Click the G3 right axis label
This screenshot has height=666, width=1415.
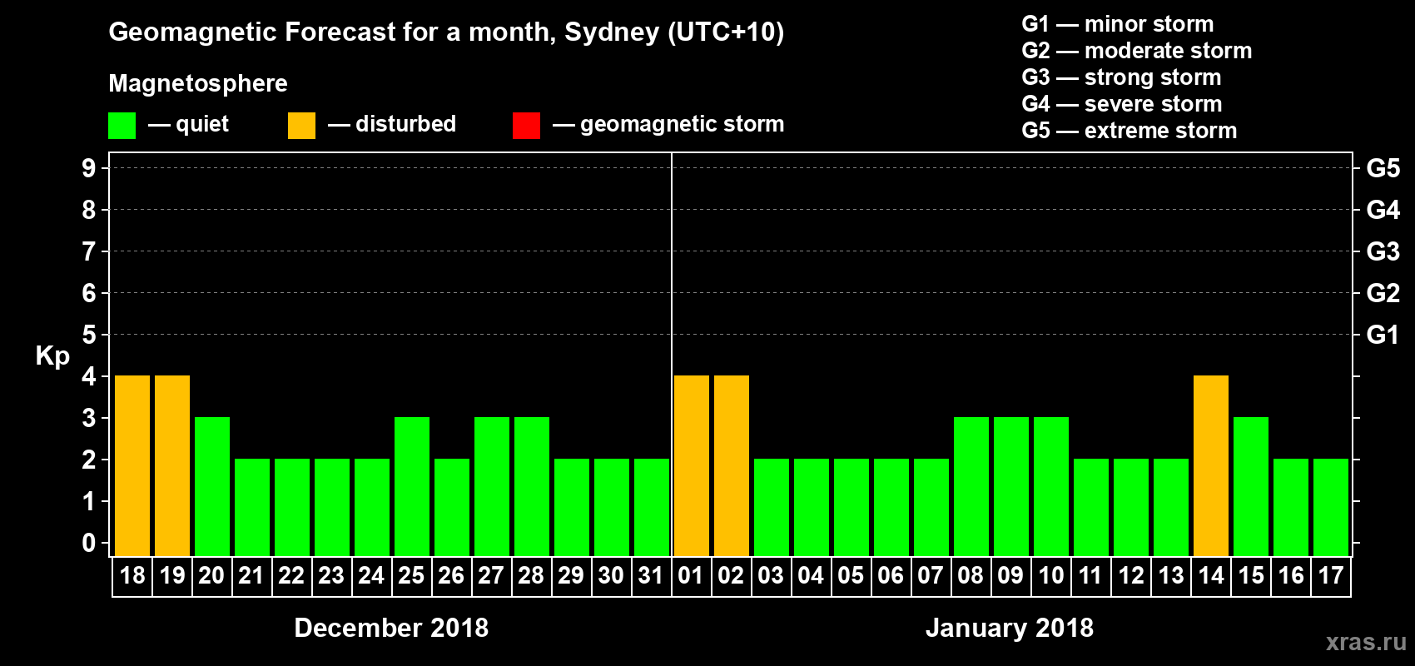[1383, 251]
